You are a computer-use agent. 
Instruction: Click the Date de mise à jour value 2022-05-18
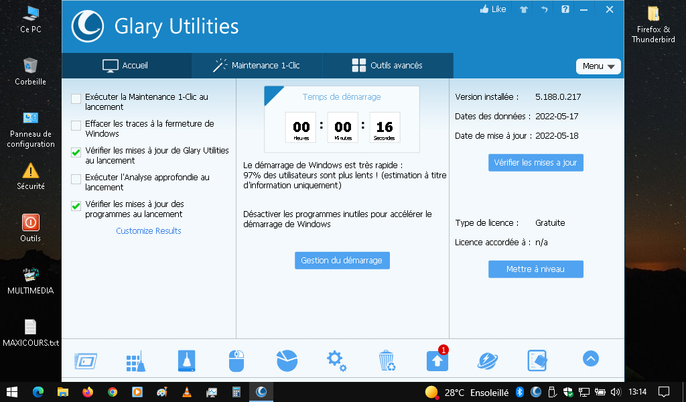pyautogui.click(x=557, y=136)
